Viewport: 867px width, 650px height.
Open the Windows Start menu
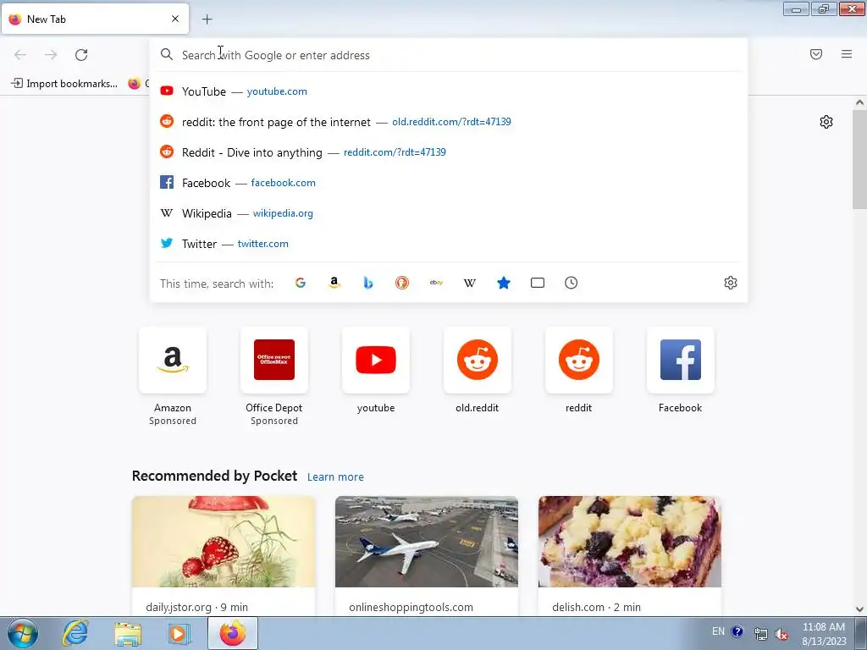(x=23, y=633)
